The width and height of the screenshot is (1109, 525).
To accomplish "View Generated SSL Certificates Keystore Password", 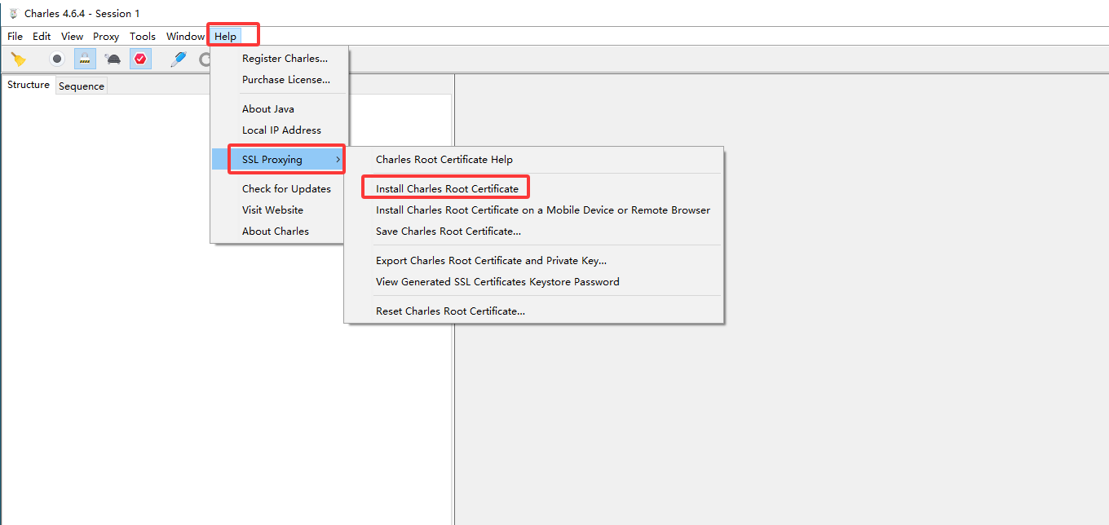I will pyautogui.click(x=534, y=282).
